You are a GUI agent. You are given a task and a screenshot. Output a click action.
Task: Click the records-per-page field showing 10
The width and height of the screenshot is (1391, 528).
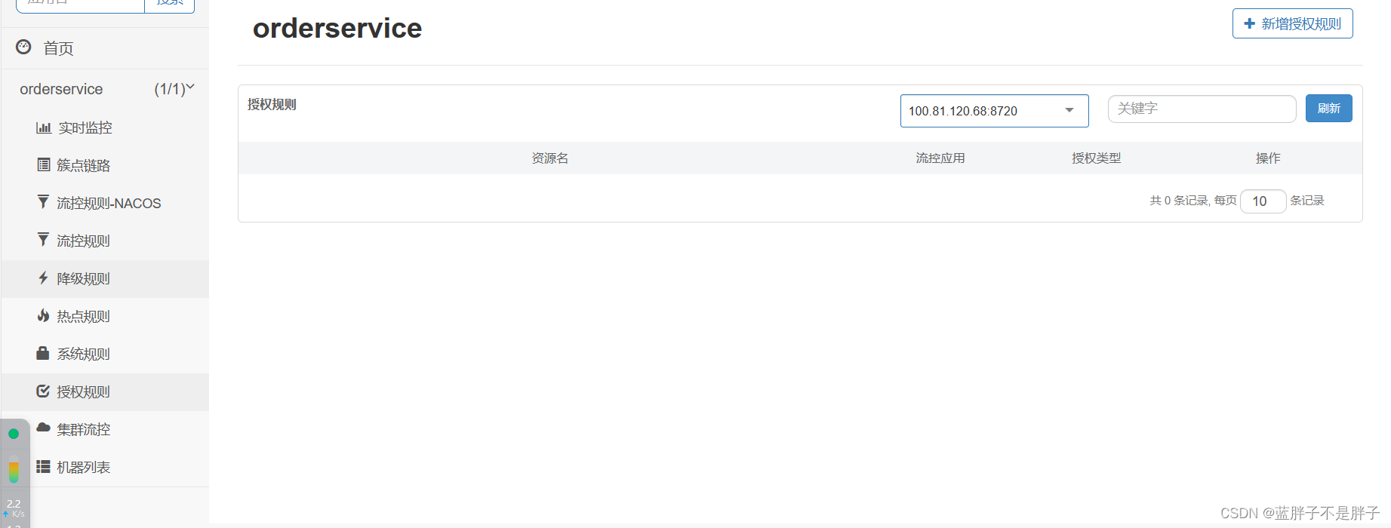tap(1263, 201)
